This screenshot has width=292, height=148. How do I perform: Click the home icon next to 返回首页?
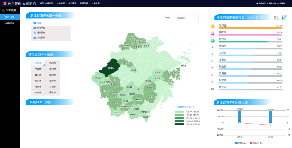[257, 3]
